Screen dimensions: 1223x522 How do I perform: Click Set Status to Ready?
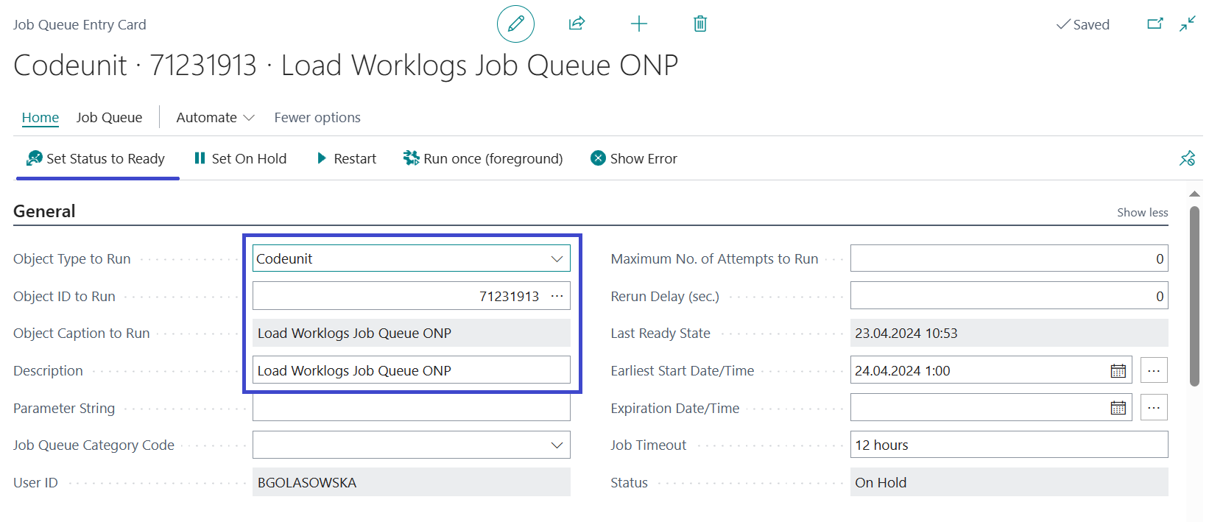pyautogui.click(x=96, y=158)
